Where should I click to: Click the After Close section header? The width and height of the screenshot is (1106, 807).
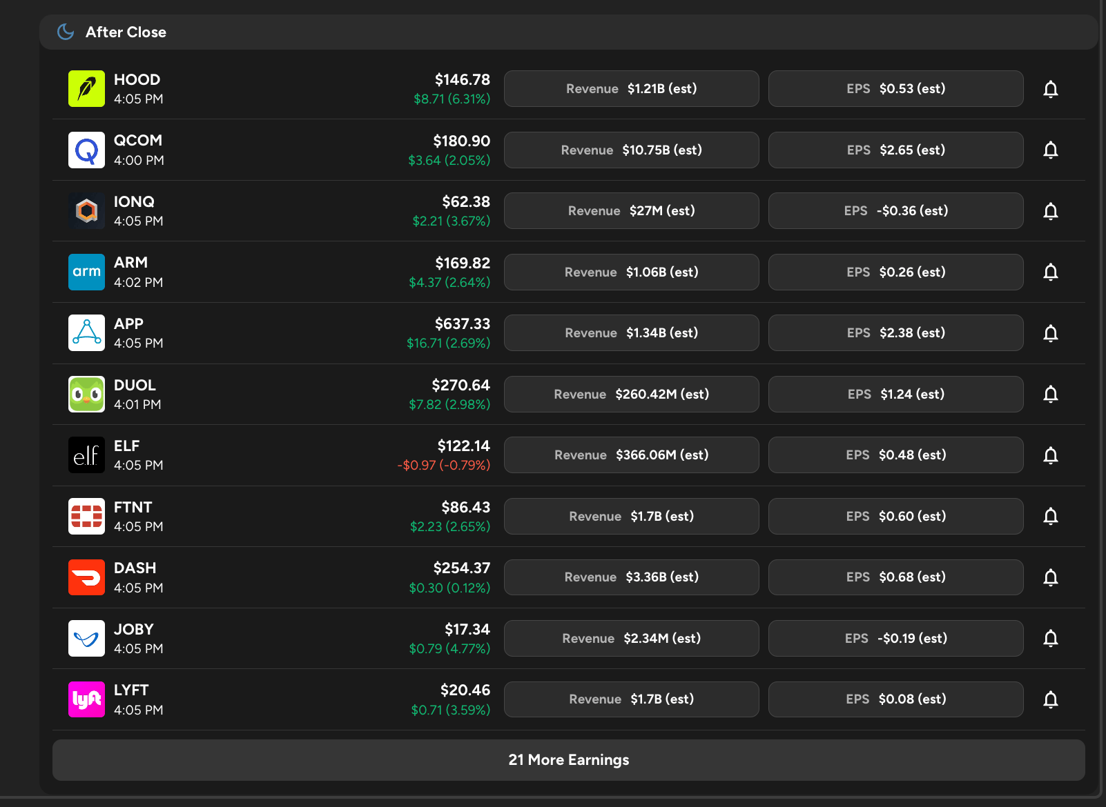[x=569, y=32]
